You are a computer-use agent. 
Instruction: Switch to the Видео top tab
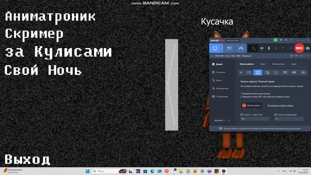pos(263,64)
